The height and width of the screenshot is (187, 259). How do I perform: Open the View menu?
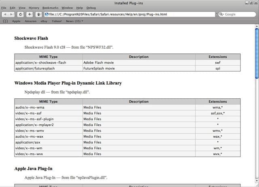22,8
